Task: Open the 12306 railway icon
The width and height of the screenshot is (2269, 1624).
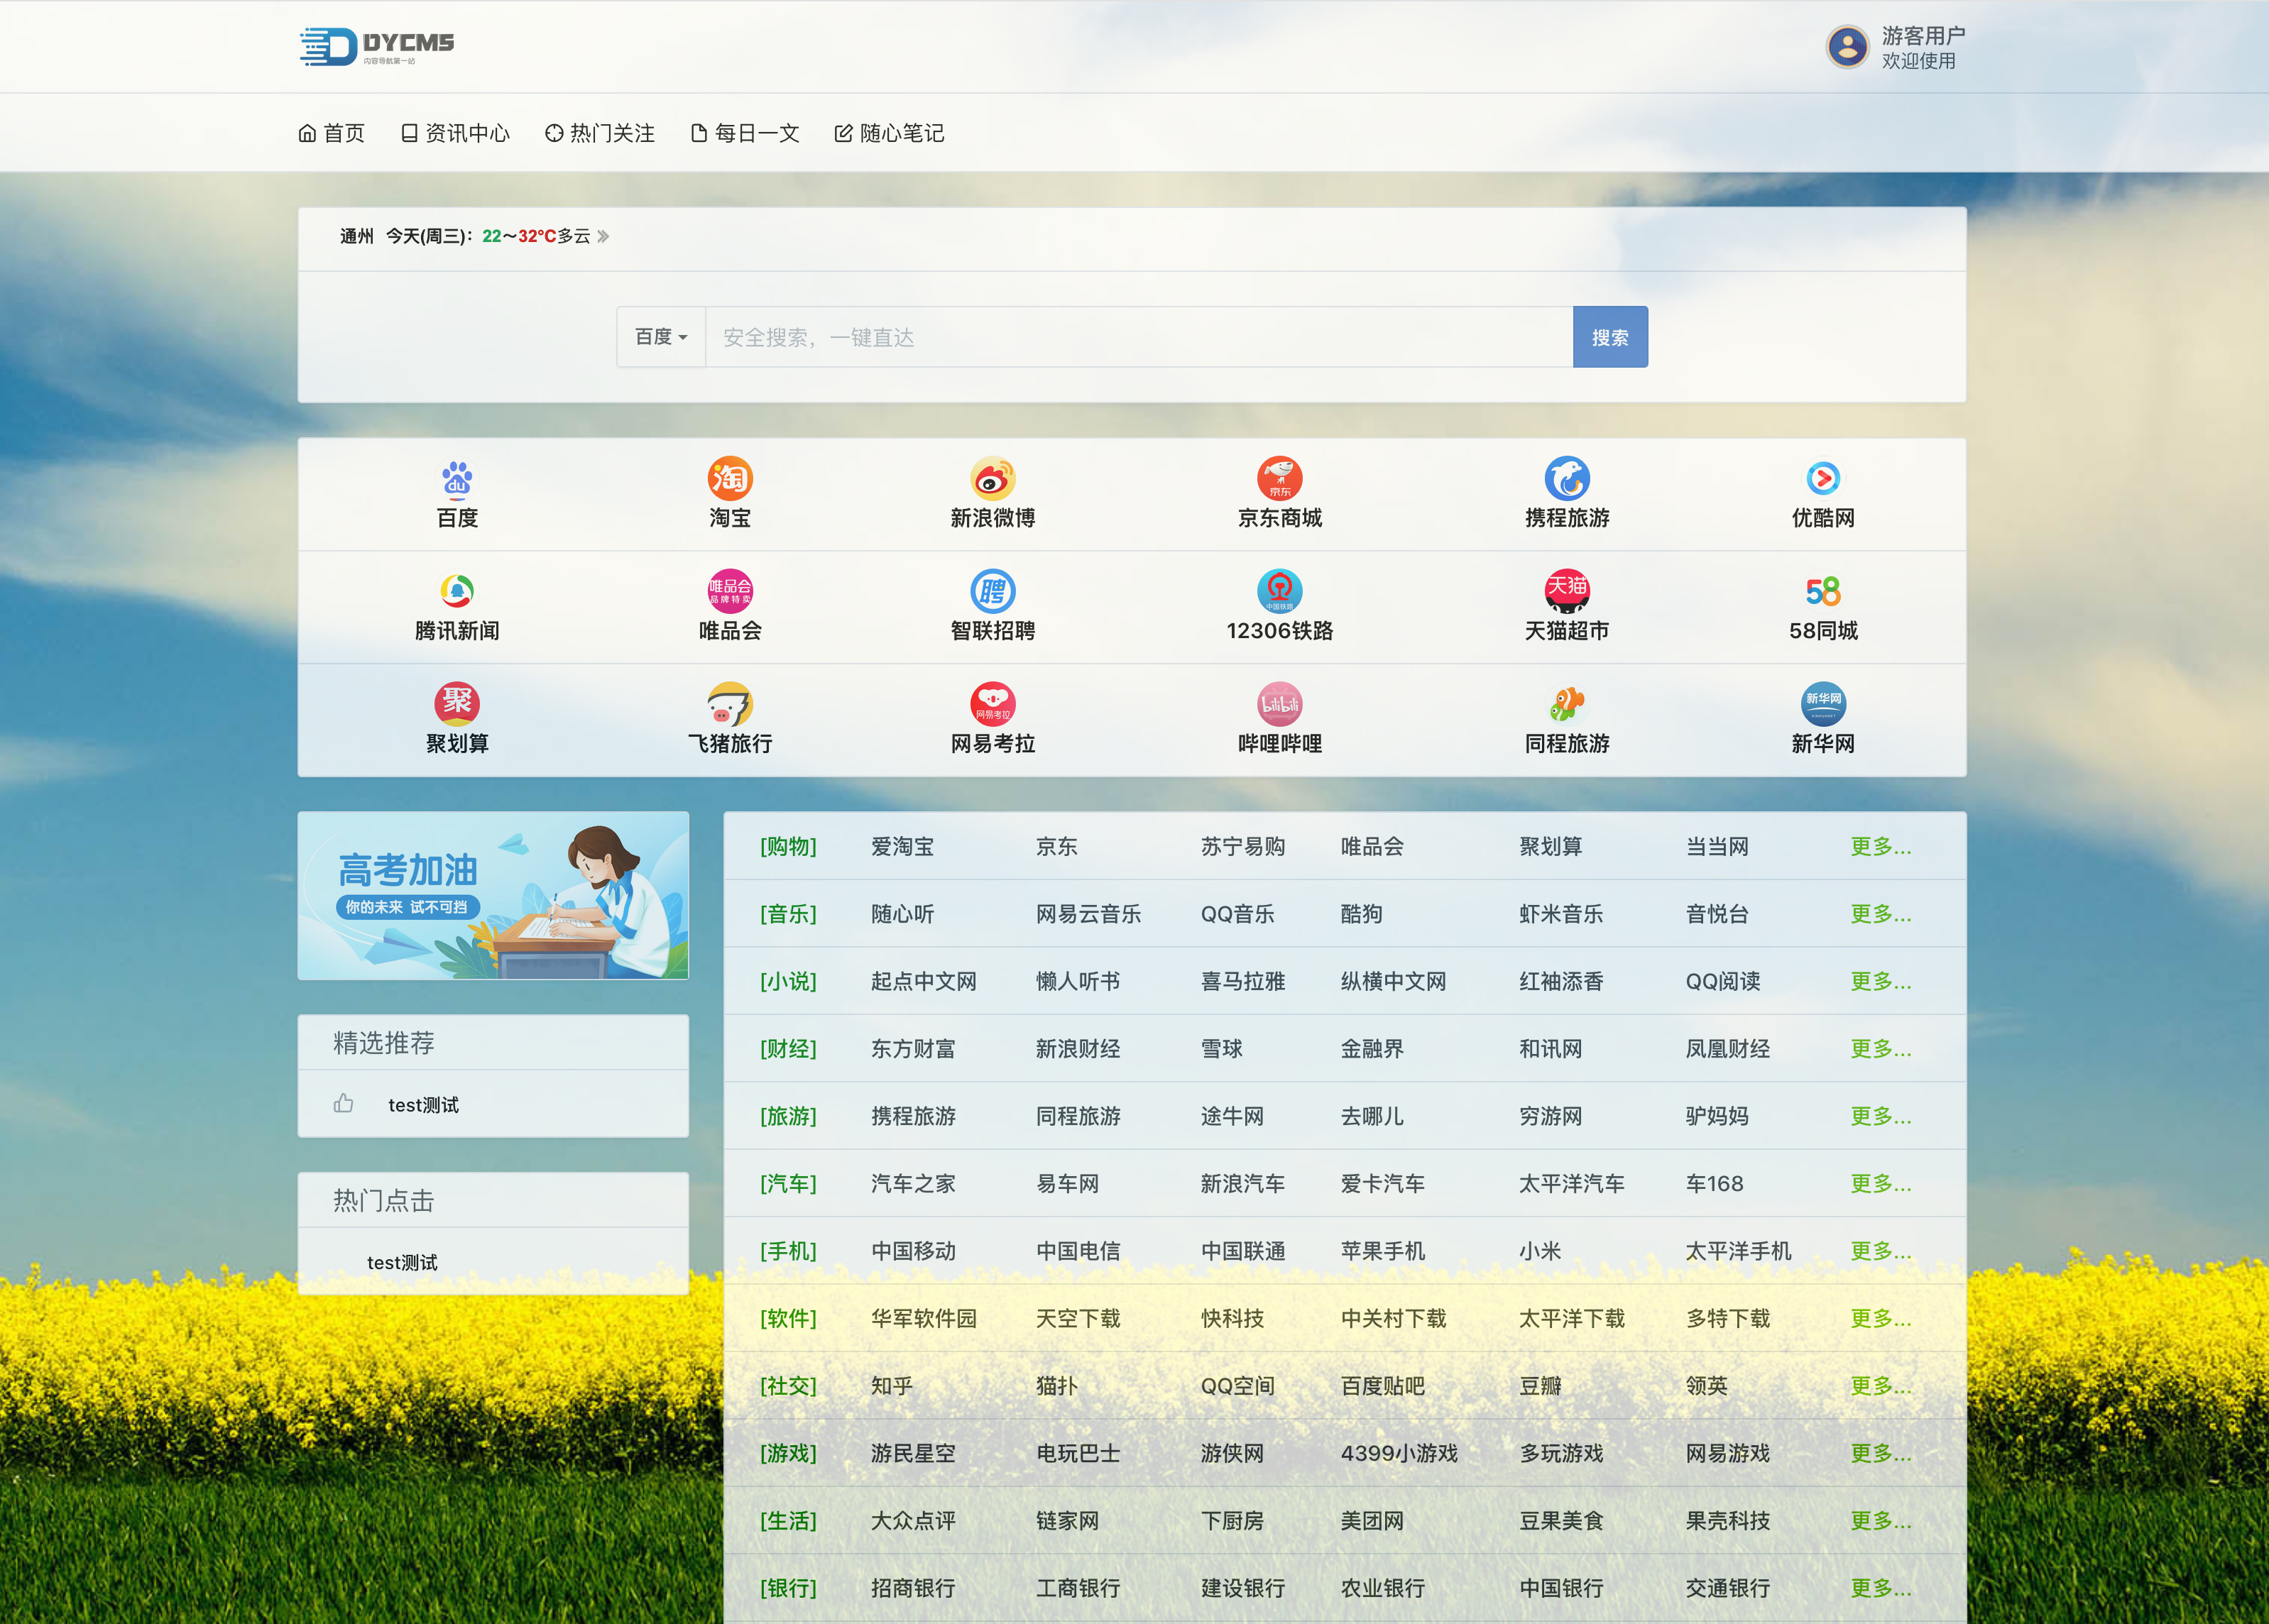Action: coord(1279,592)
